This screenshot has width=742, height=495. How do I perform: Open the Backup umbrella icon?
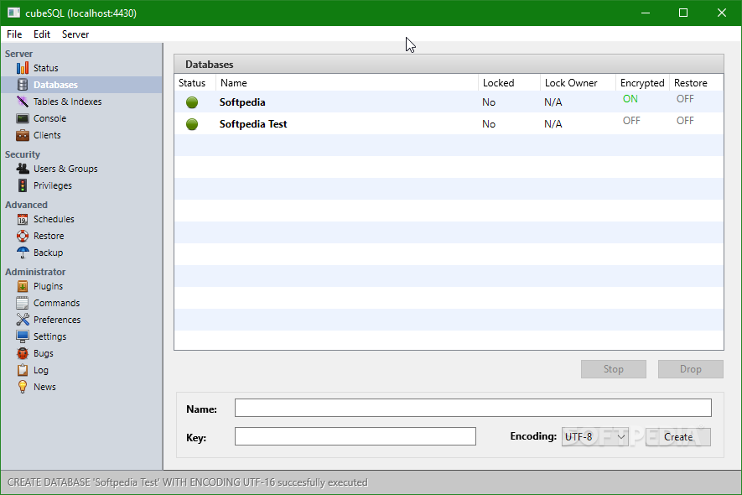(x=23, y=253)
